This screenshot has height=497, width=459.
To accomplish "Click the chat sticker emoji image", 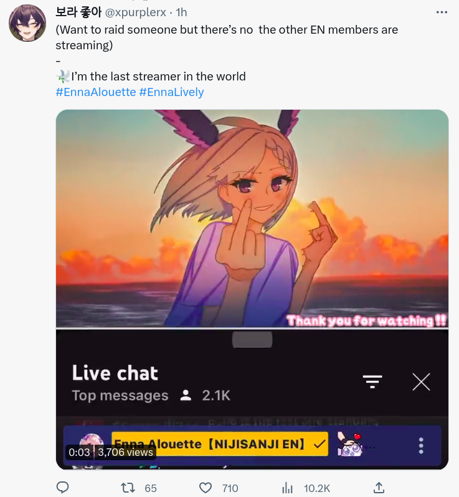I will point(350,445).
